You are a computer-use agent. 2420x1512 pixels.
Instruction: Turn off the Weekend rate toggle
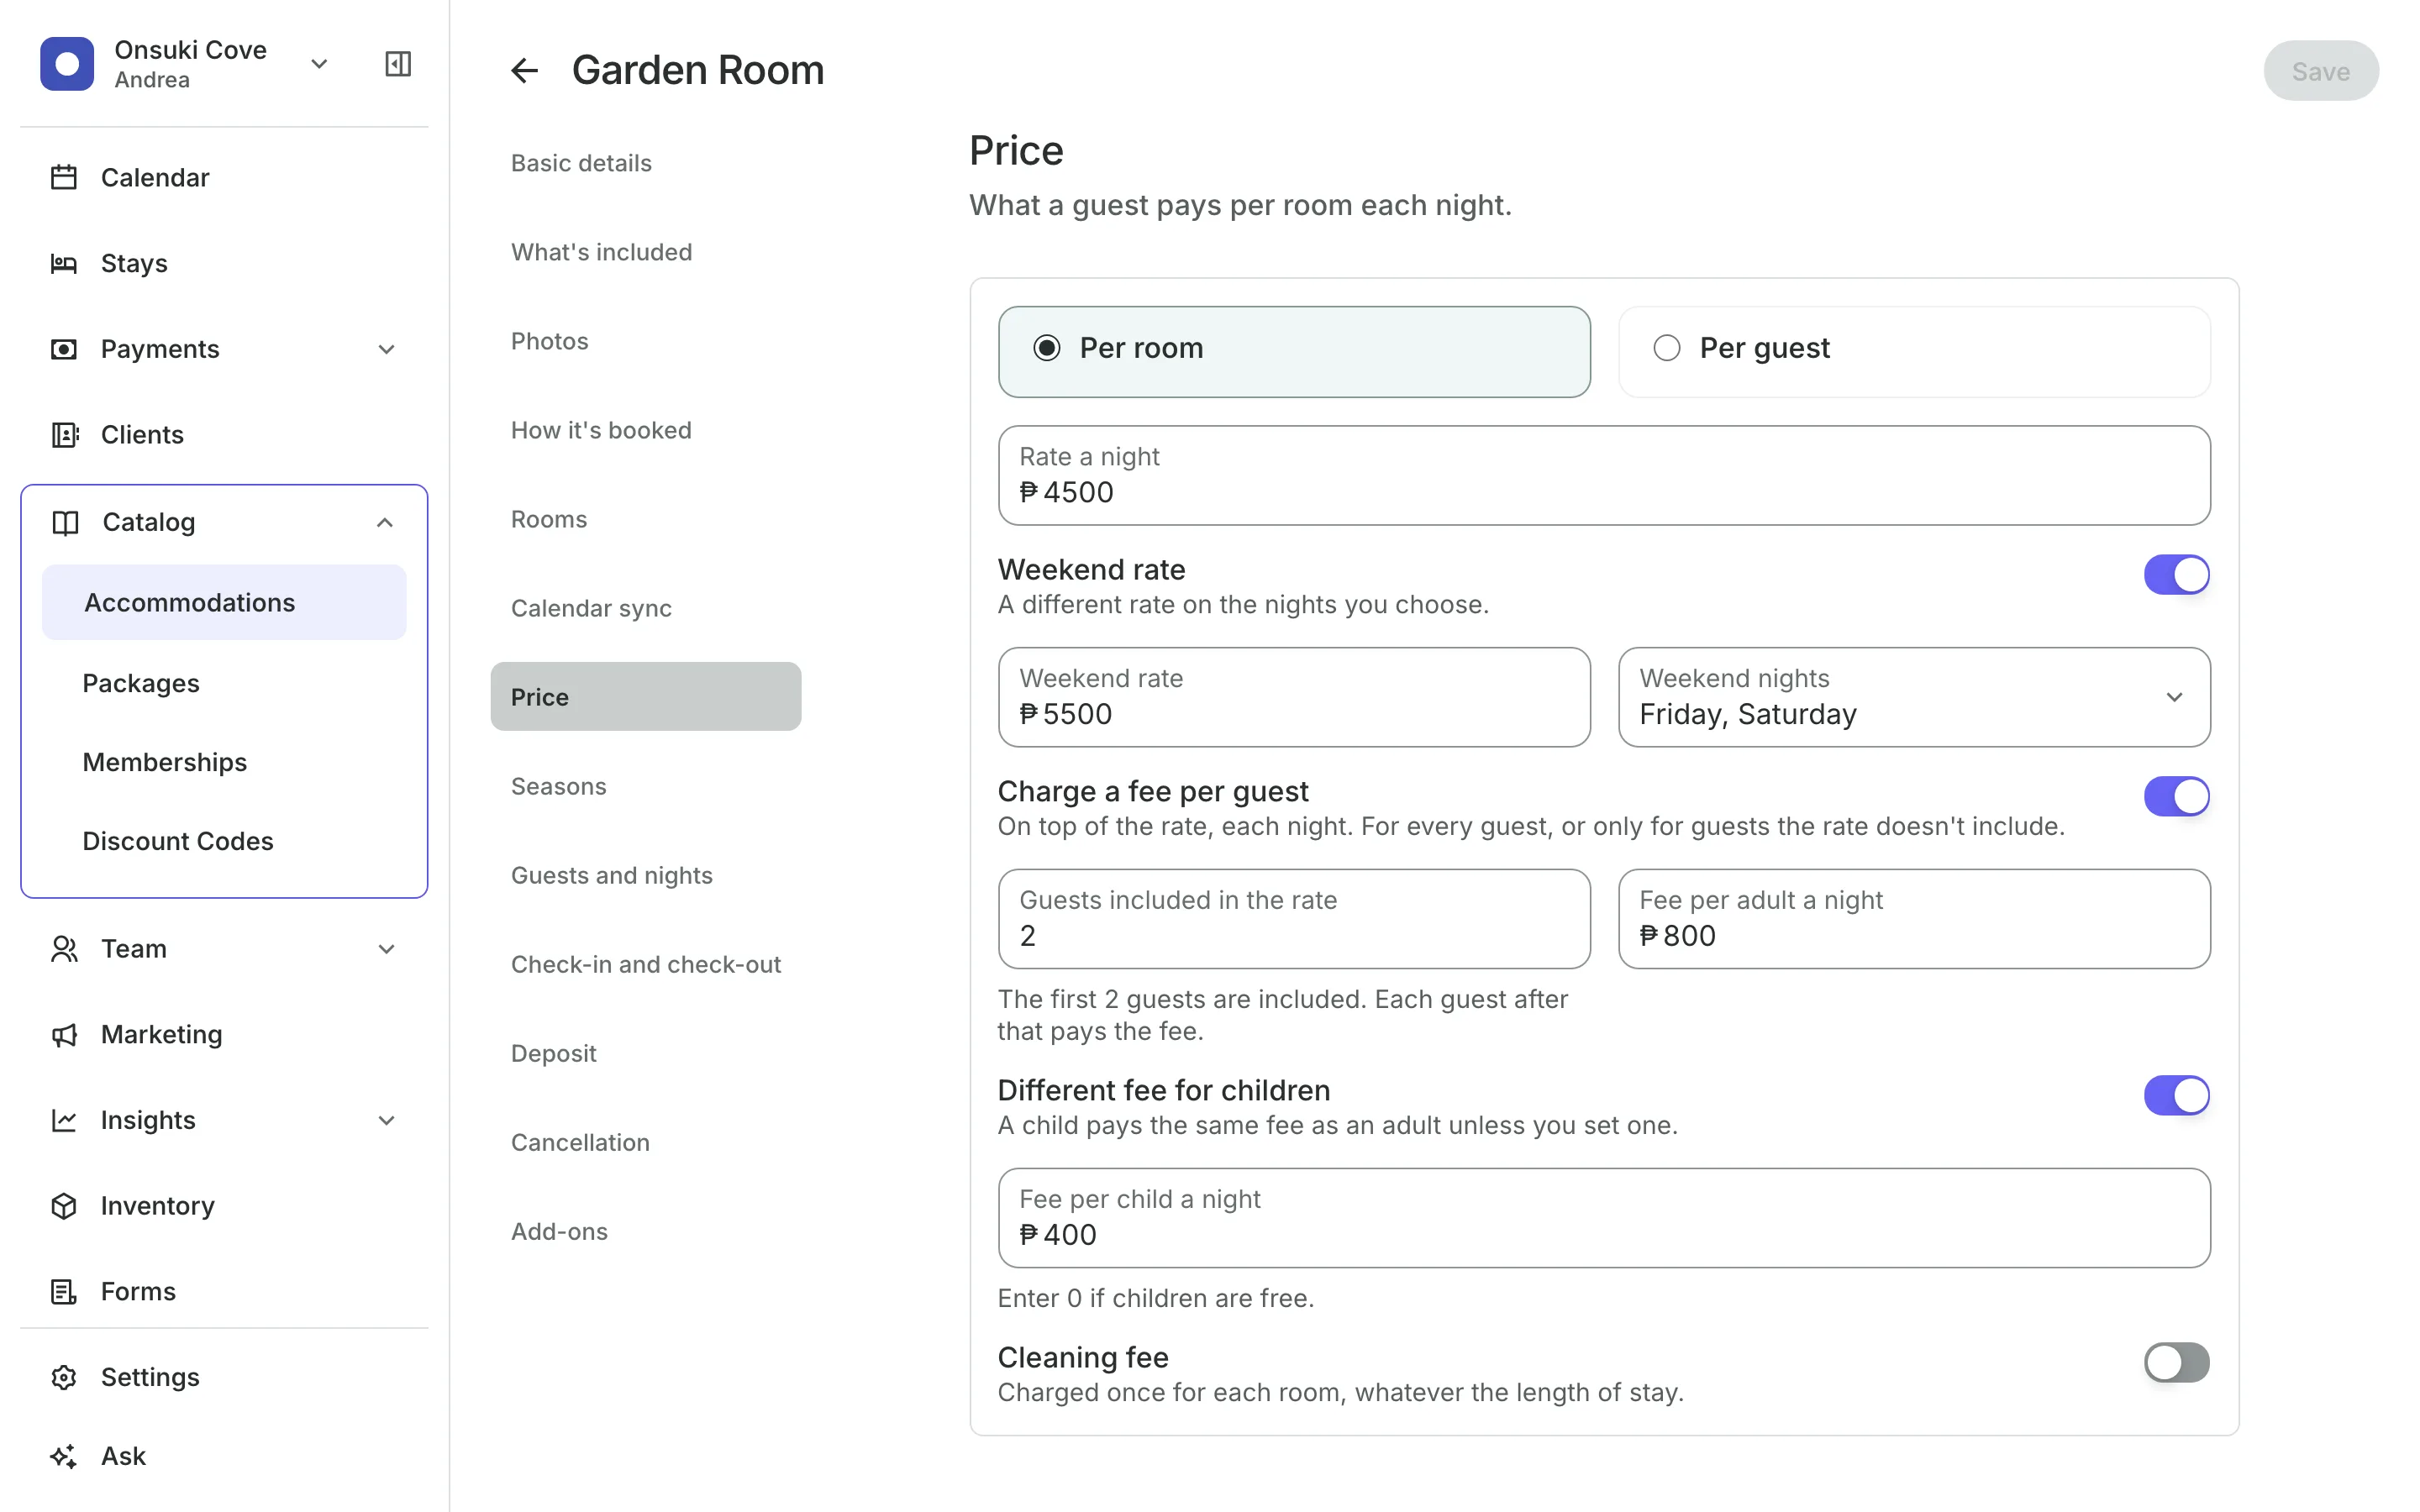pos(2176,575)
